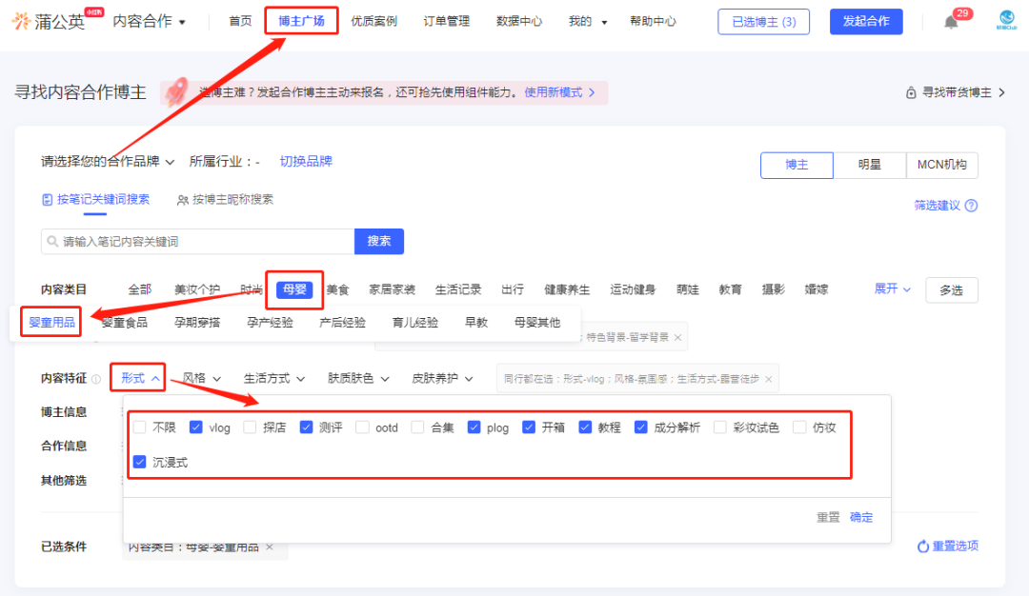Switch to the MCN机构 tab
This screenshot has width=1029, height=596.
click(x=942, y=165)
